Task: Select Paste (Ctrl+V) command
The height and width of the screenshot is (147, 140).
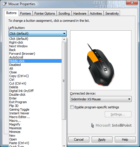Action: (35, 143)
